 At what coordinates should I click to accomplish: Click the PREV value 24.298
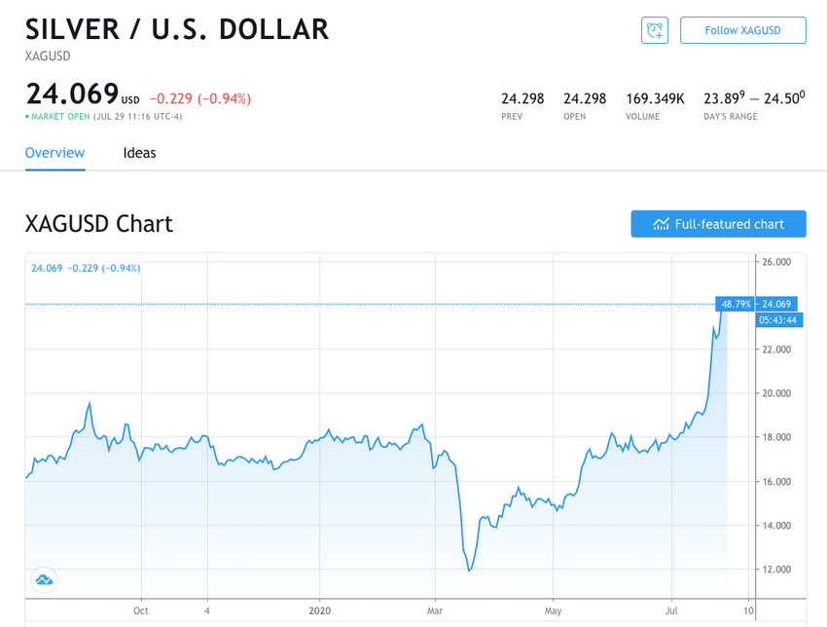coord(521,98)
